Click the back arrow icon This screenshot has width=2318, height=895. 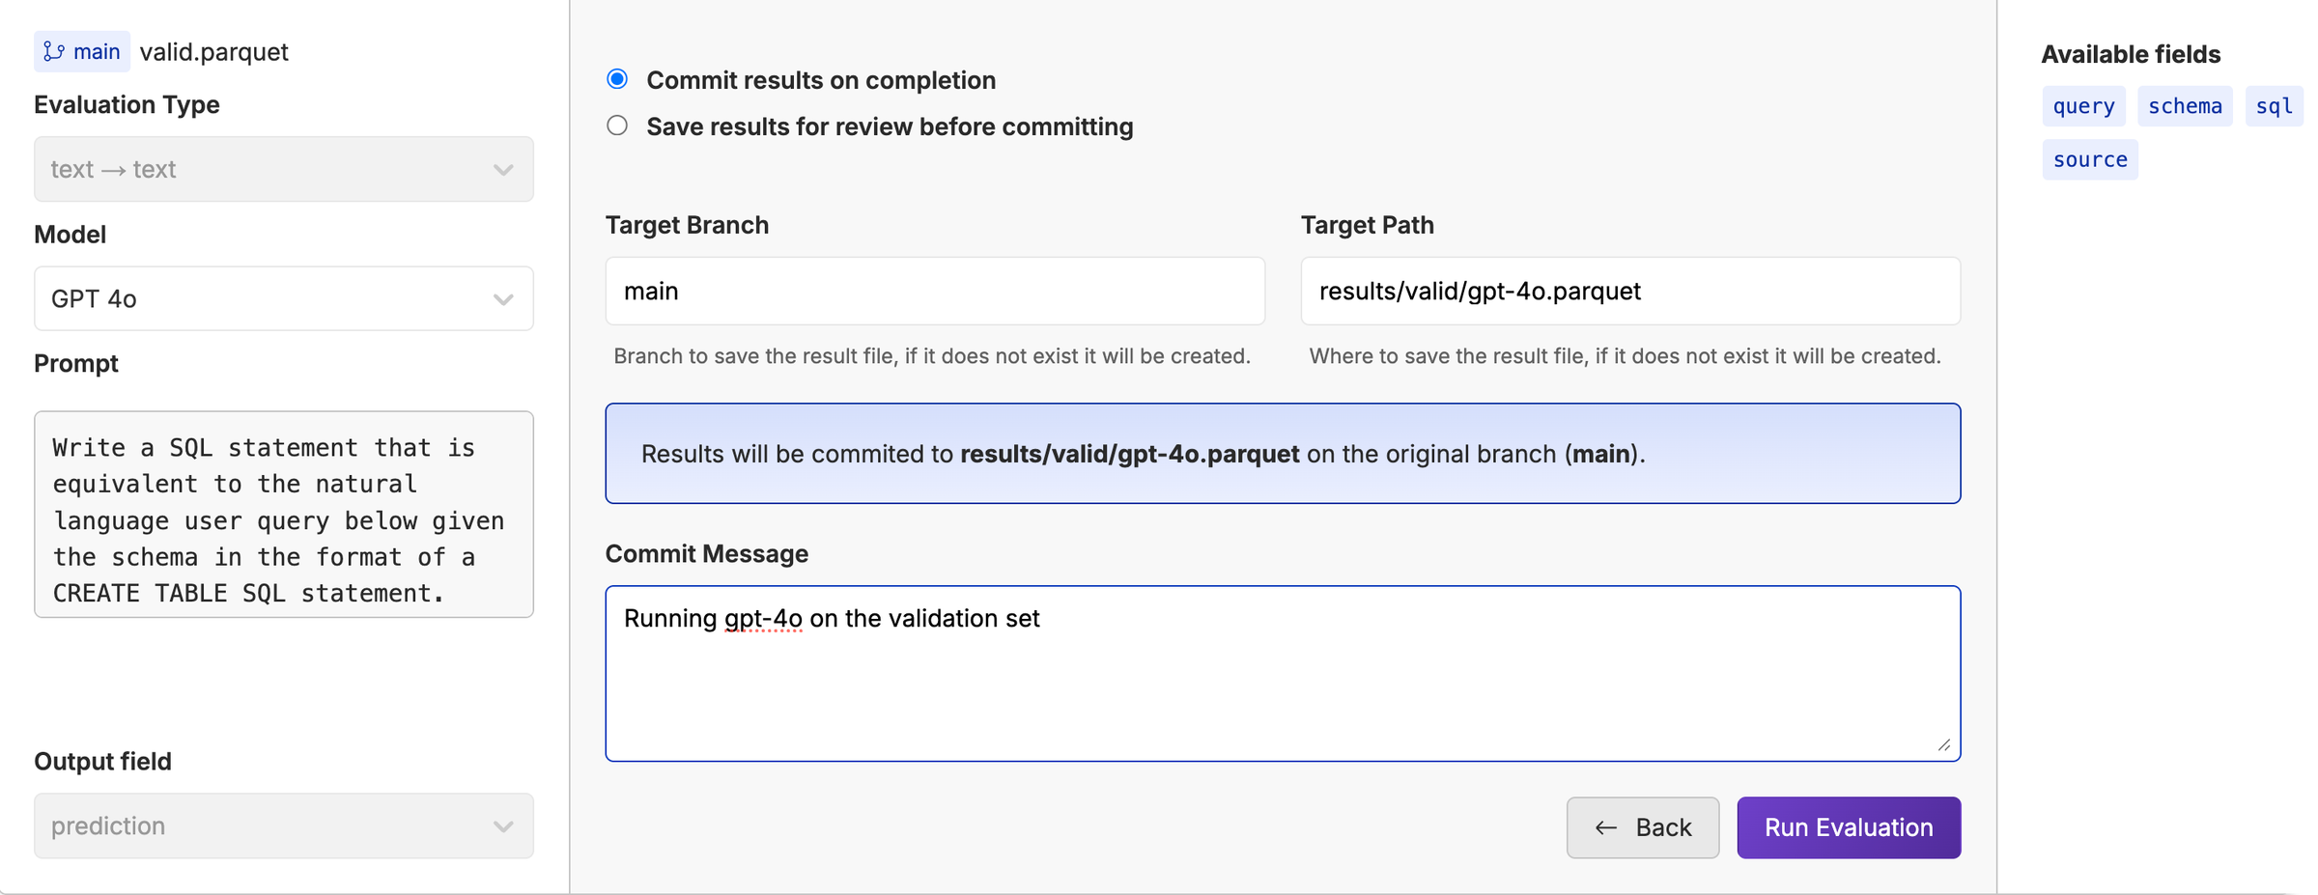coord(1606,827)
